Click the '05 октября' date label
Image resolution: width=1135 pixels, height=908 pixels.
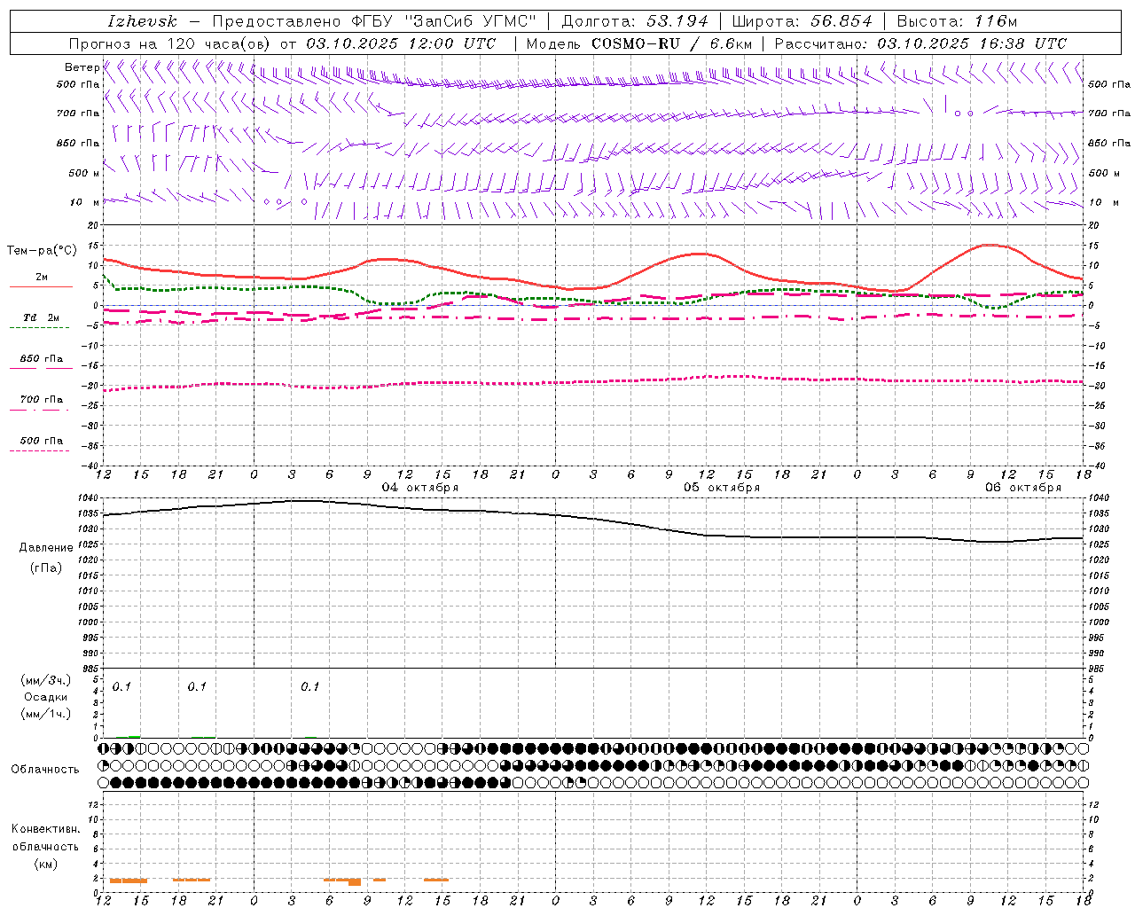(x=722, y=488)
